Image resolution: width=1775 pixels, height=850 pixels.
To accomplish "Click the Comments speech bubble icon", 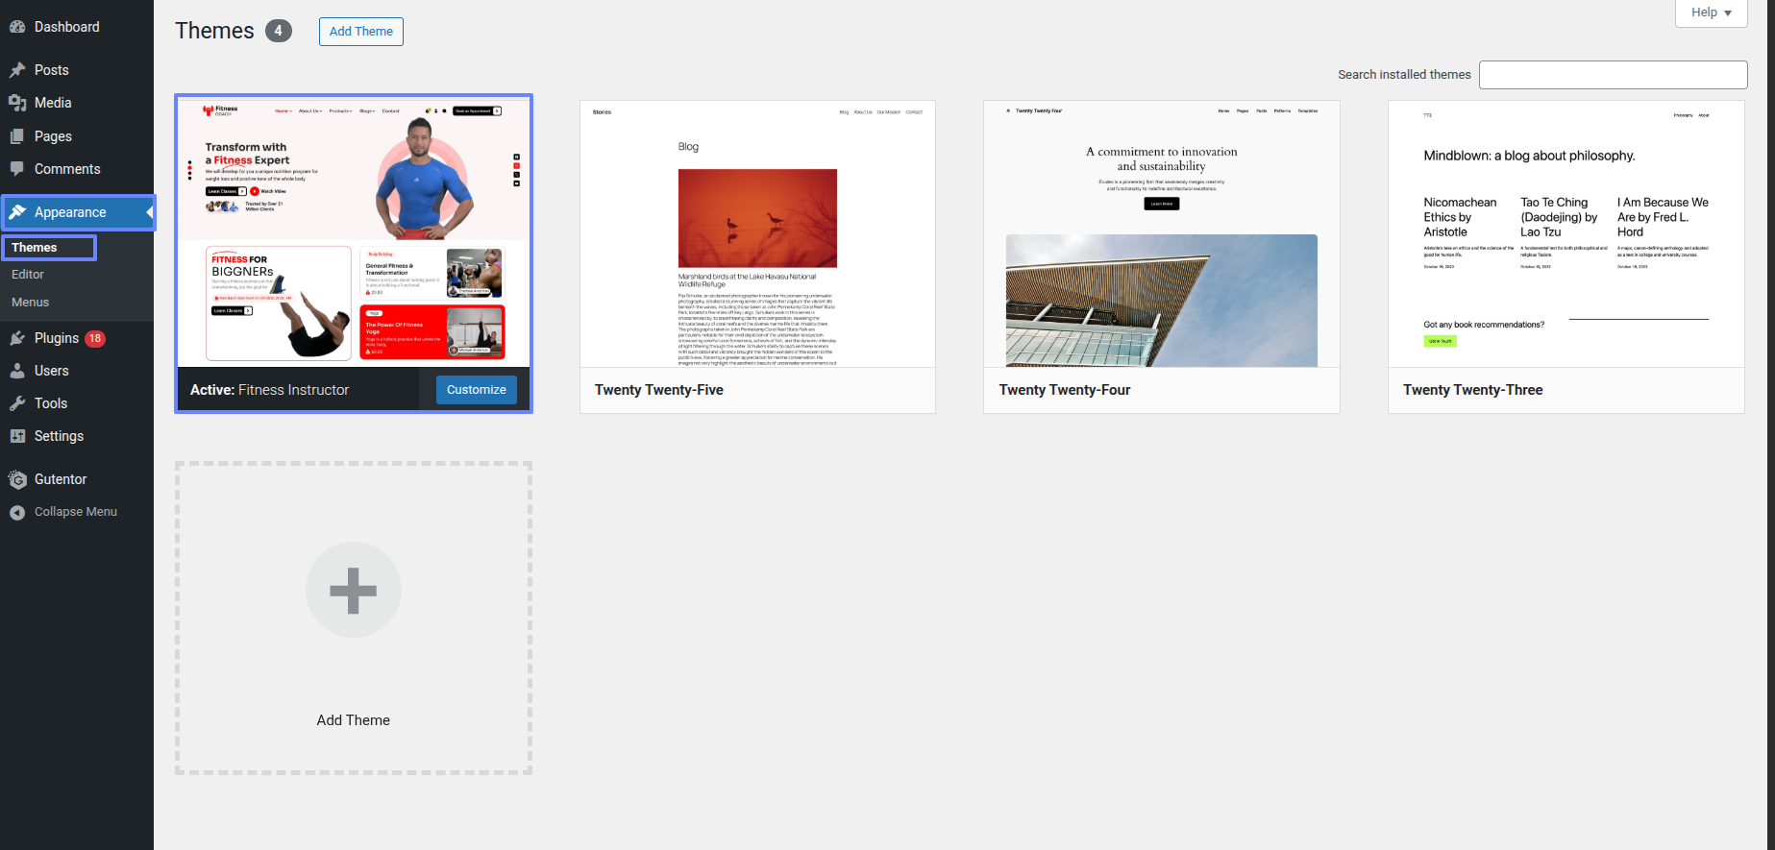I will click(x=17, y=169).
